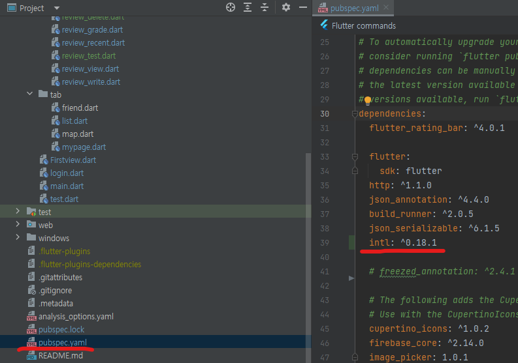Screen dimensions: 518x363
Task: Expand all project tree nodes
Action: tap(248, 7)
